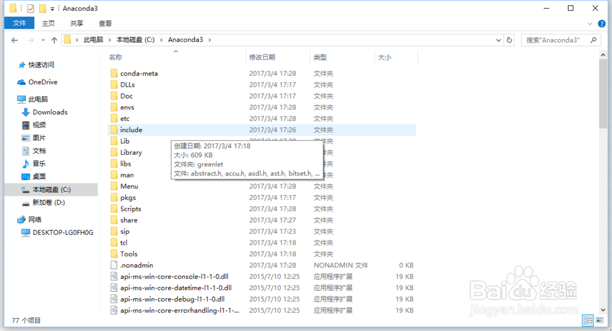Select api-ms-win-core-datetime-l1-1-0.dll file
612x331 pixels.
pyautogui.click(x=176, y=288)
